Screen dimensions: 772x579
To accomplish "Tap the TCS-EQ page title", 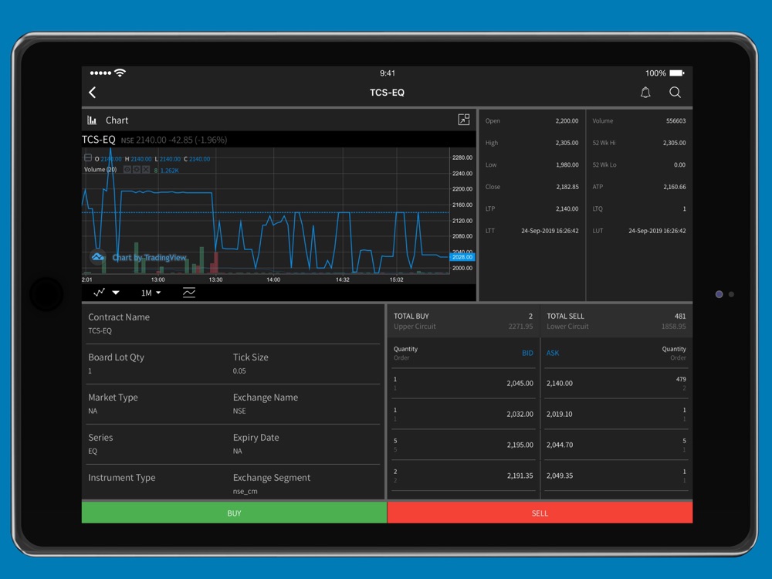I will point(387,93).
